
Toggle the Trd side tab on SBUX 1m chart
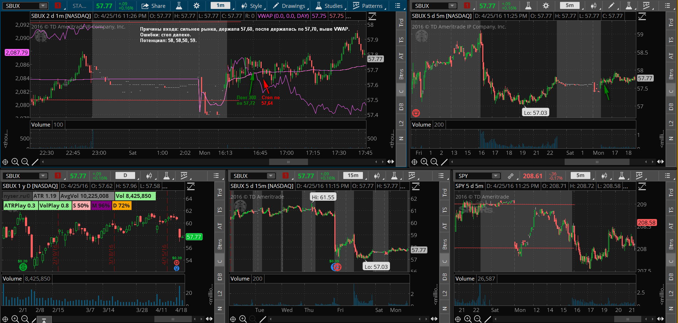401,22
